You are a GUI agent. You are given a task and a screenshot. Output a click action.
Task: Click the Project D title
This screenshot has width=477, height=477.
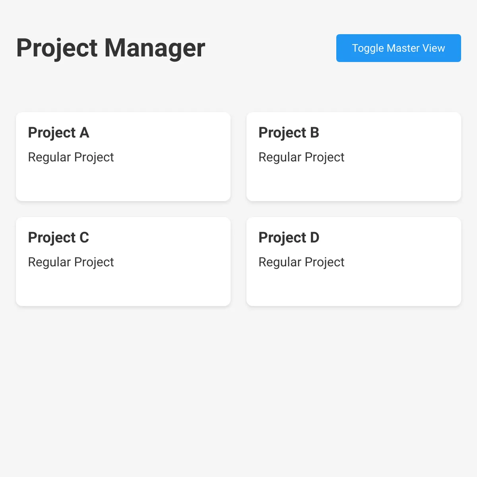pyautogui.click(x=289, y=238)
